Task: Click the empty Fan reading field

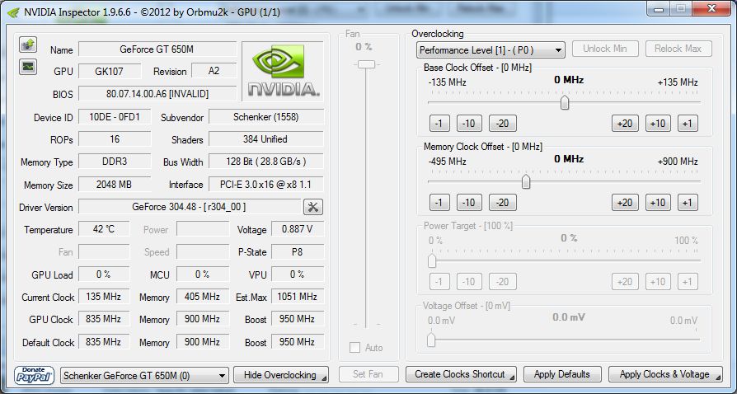Action: tap(104, 251)
